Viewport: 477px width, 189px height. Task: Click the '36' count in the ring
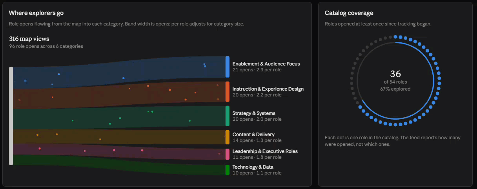tap(395, 74)
